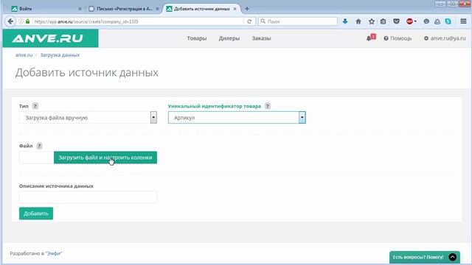
Task: Close the Письмо «Регистрация tab
Action: click(x=157, y=9)
